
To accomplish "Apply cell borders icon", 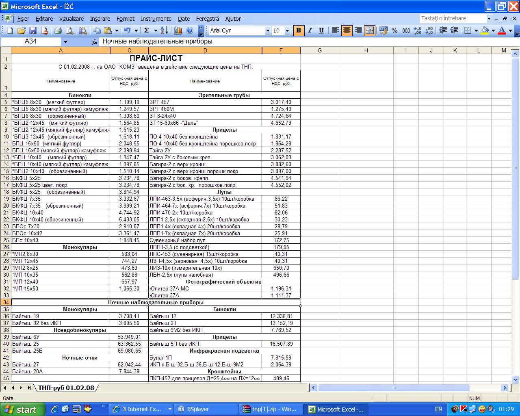I will (x=468, y=30).
